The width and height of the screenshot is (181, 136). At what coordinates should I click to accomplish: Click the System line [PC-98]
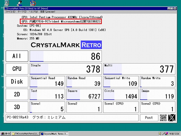29,26
